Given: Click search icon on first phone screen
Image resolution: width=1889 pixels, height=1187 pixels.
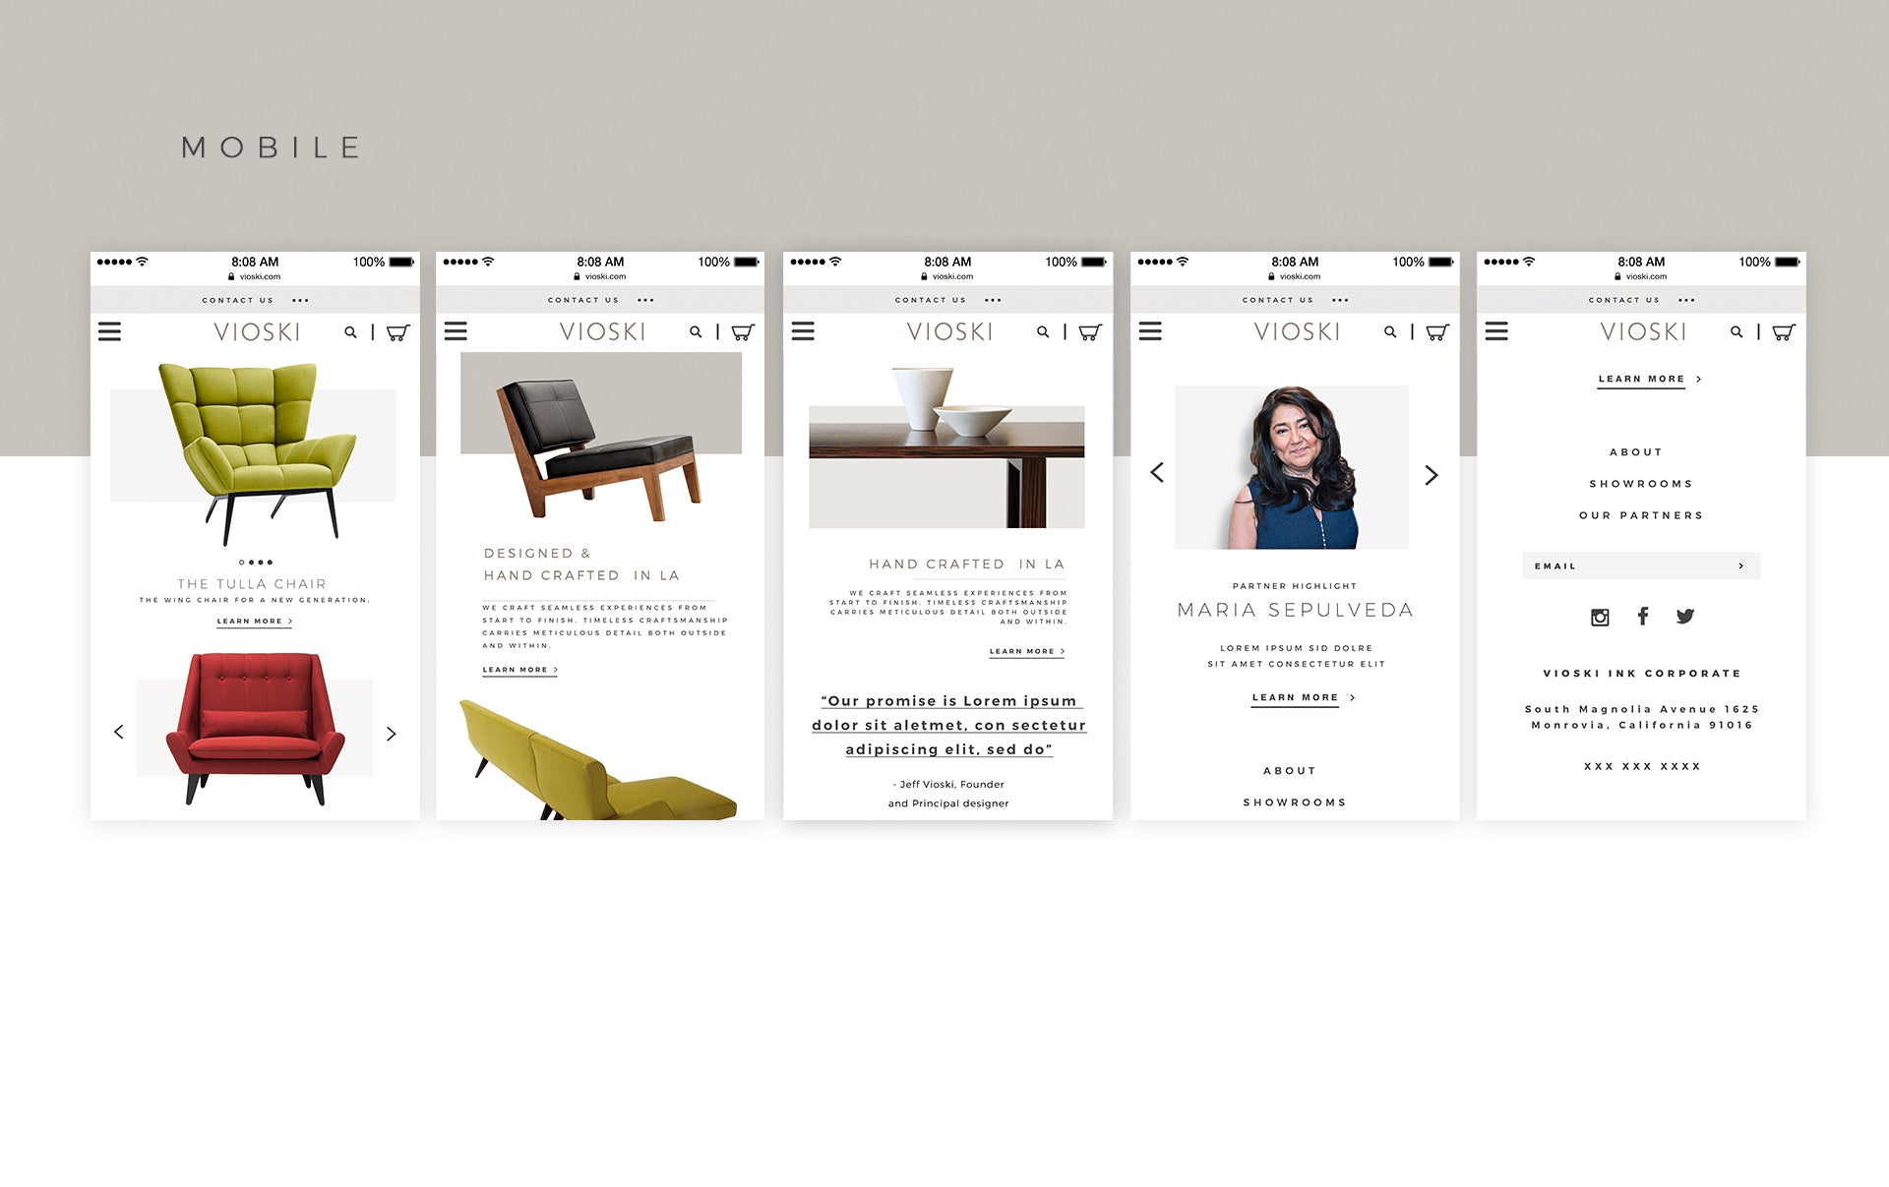Looking at the screenshot, I should [350, 332].
